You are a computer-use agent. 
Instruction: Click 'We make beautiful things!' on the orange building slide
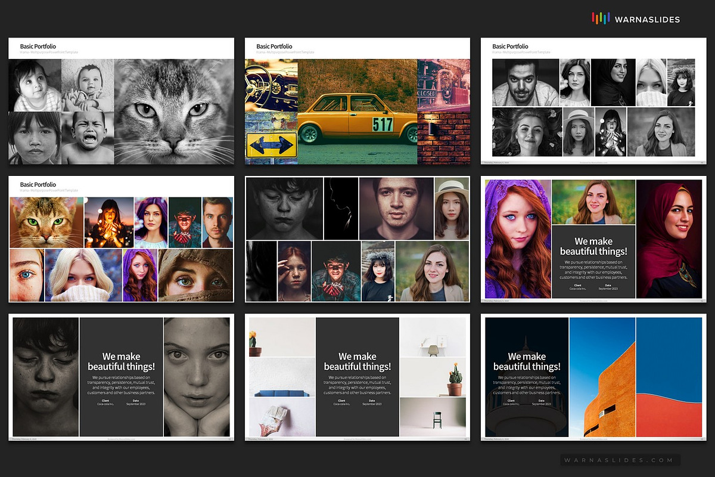coord(527,361)
